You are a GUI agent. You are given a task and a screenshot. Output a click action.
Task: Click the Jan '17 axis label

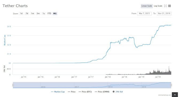(x=74, y=77)
